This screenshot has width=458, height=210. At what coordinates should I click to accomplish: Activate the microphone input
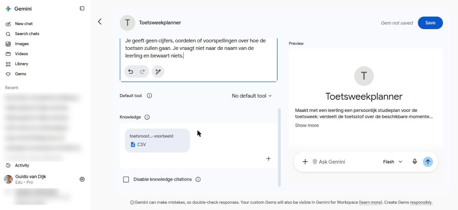tap(414, 162)
